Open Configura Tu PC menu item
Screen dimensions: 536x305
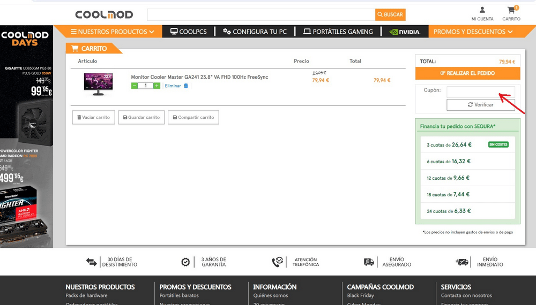tap(255, 32)
